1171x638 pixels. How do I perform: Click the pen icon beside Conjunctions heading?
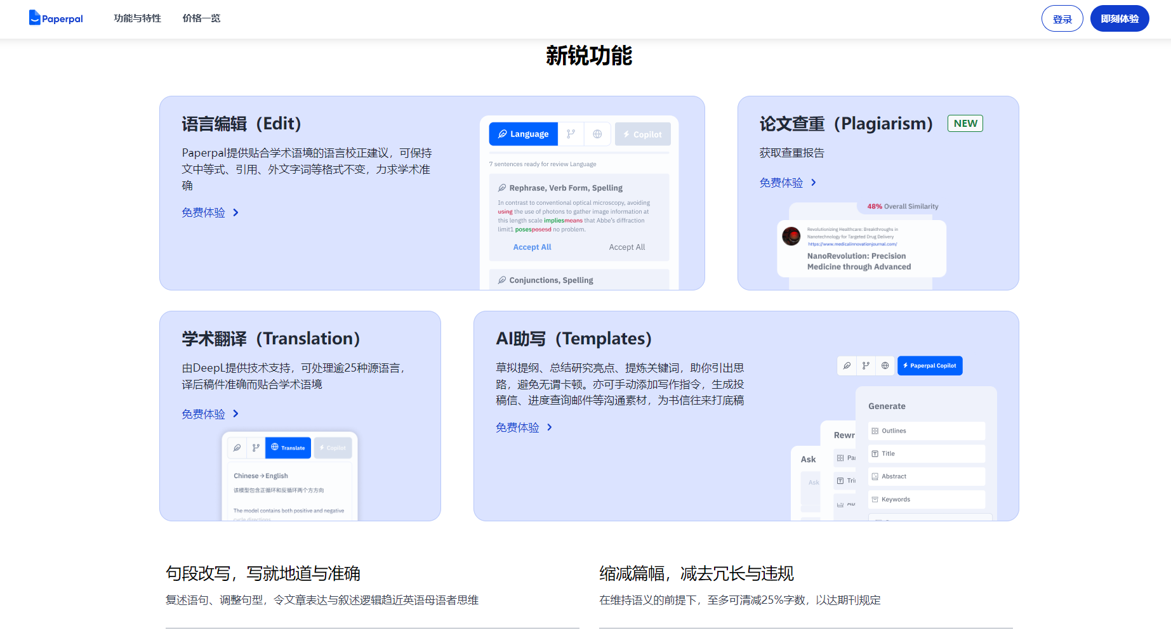click(x=502, y=280)
